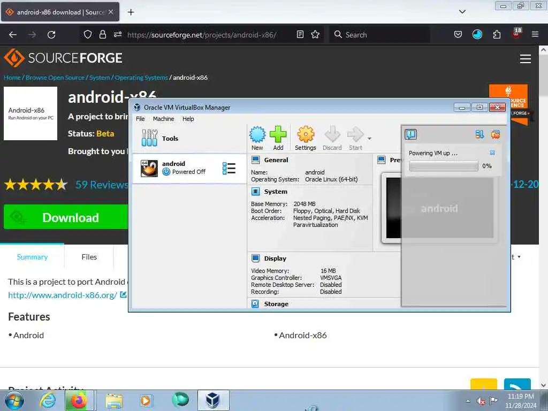Expand the list all tabs chevron

[462, 12]
